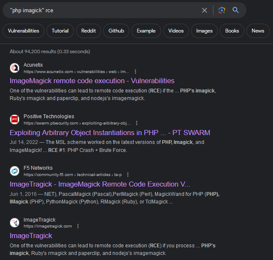Screen dimensions: 273x260
Task: Open the ImageTragick result title link
Action: 31,236
